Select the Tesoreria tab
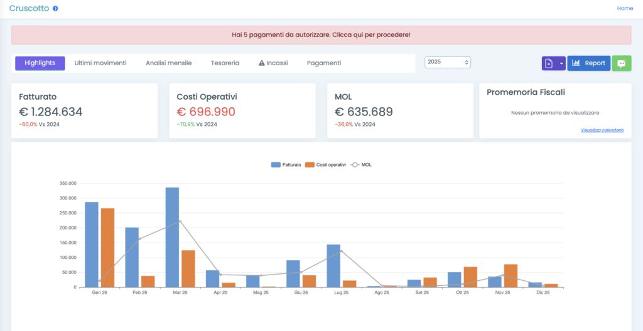The height and width of the screenshot is (331, 643). 225,63
